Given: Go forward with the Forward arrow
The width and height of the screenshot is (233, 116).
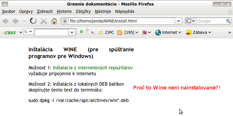Looking at the screenshot, I should point(16,21).
